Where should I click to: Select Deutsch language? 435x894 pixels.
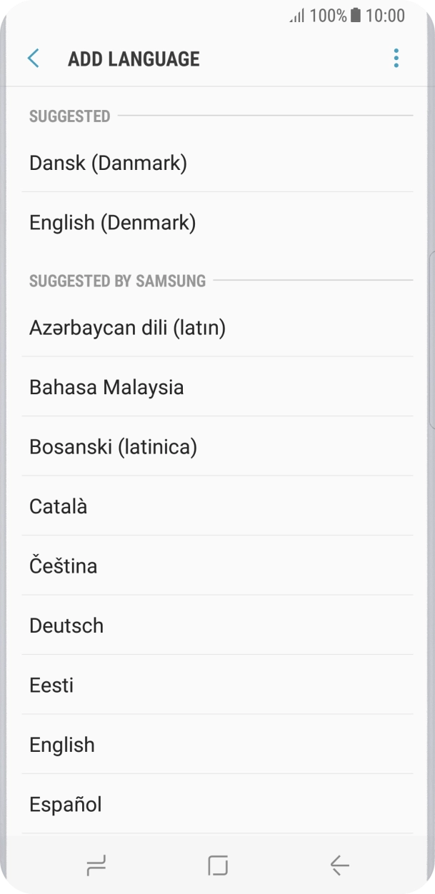tap(66, 625)
